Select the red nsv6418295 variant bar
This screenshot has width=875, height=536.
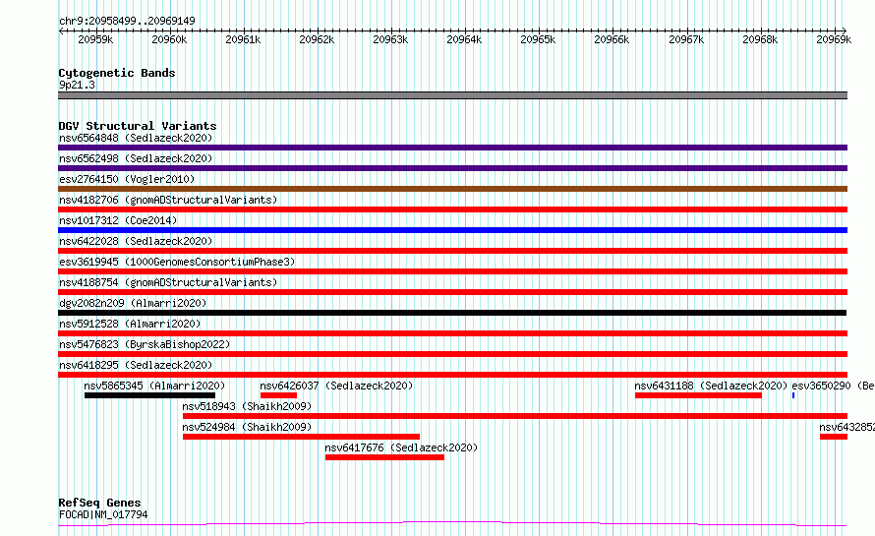[x=452, y=375]
